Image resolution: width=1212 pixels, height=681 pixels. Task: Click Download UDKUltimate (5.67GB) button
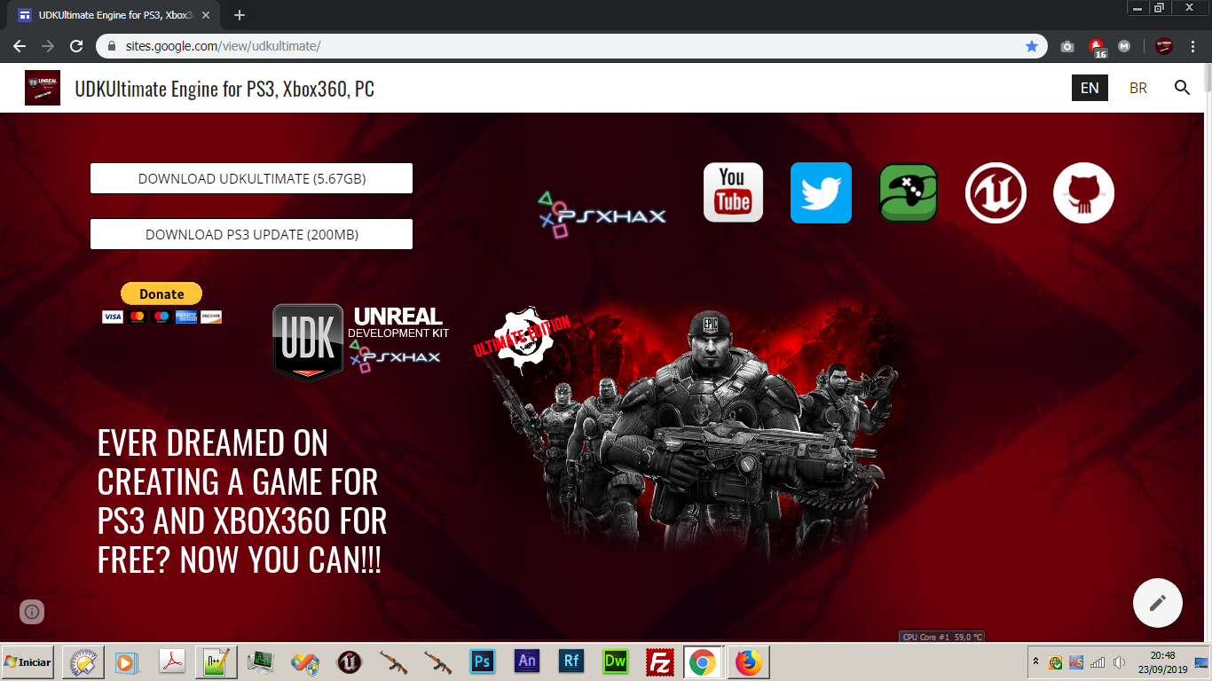click(x=252, y=178)
